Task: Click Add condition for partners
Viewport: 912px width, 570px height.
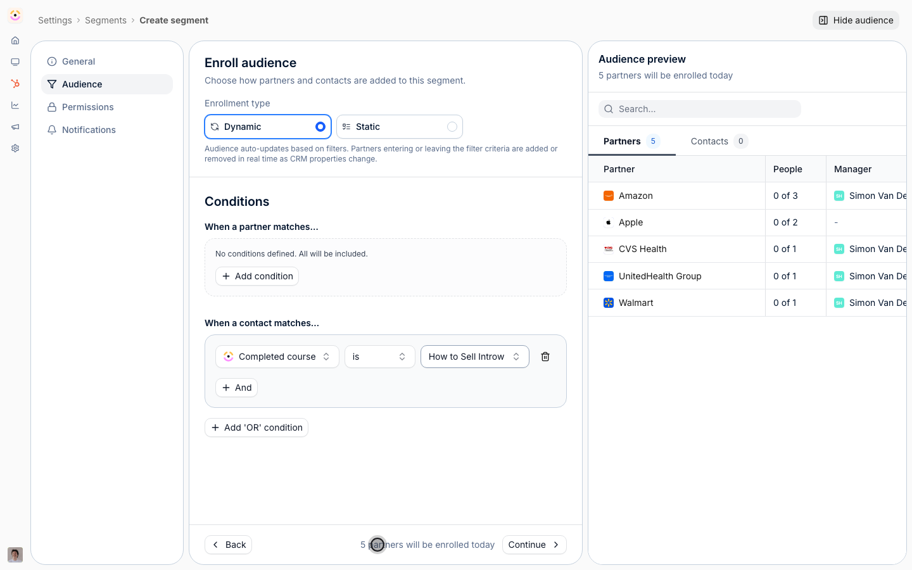Action: pyautogui.click(x=257, y=276)
